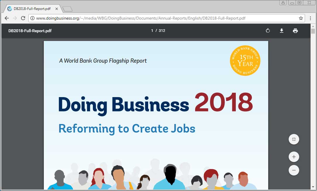Image resolution: width=317 pixels, height=191 pixels.
Task: Edit the current page number field
Action: click(x=152, y=30)
